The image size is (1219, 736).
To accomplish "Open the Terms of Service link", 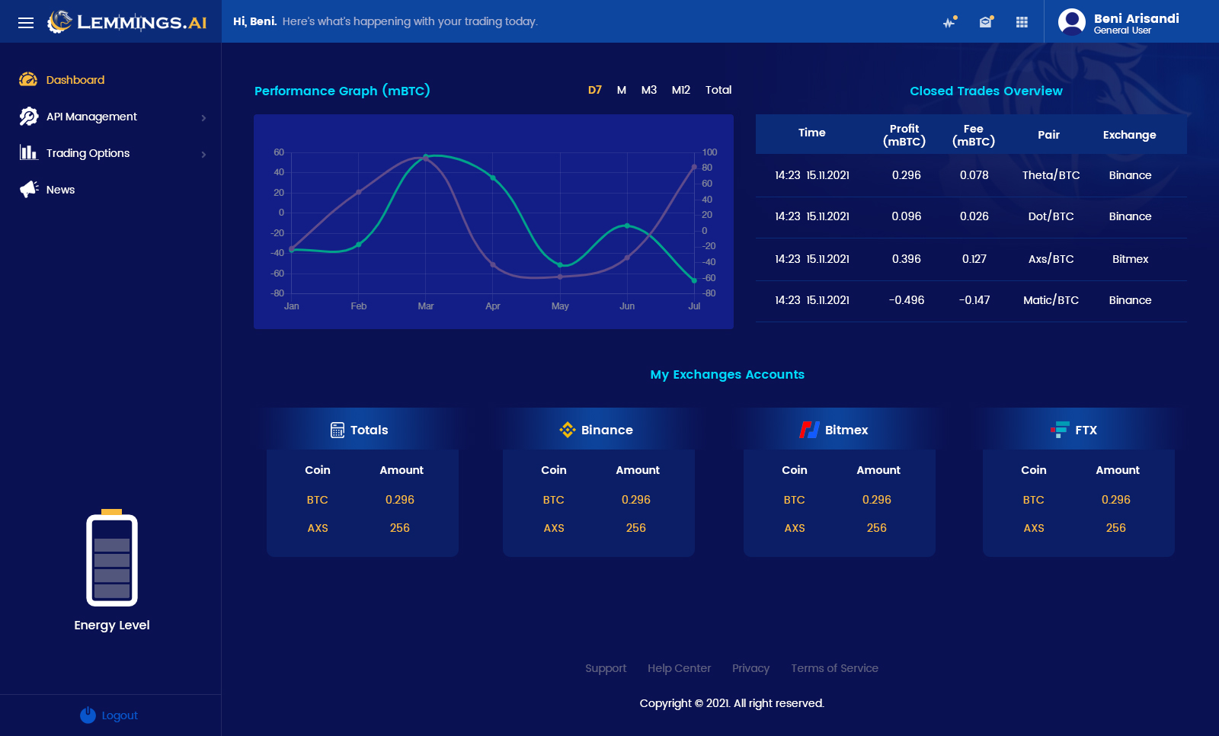I will click(x=834, y=668).
